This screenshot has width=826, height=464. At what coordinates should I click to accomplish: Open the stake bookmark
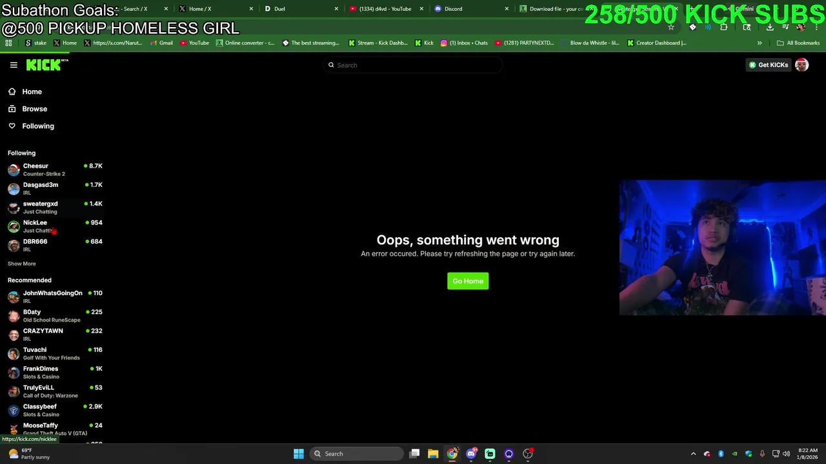point(35,43)
